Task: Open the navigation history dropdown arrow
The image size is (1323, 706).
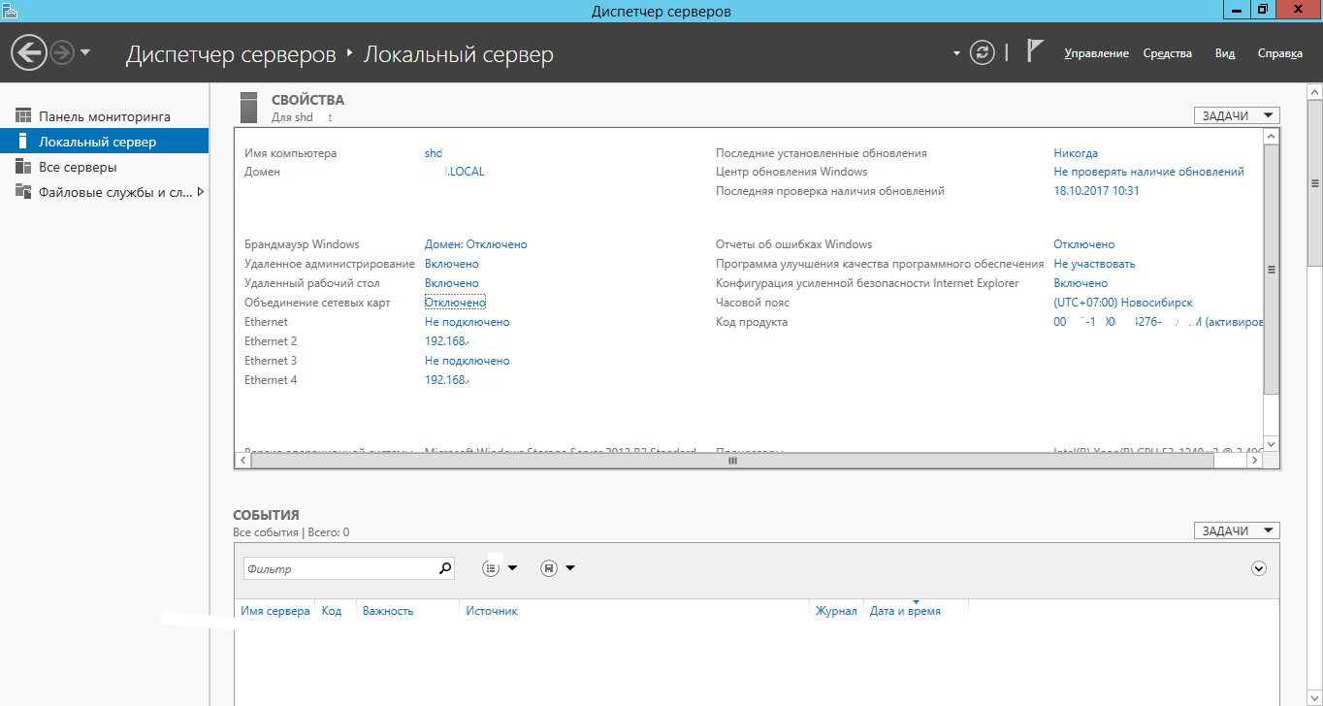Action: 85,52
